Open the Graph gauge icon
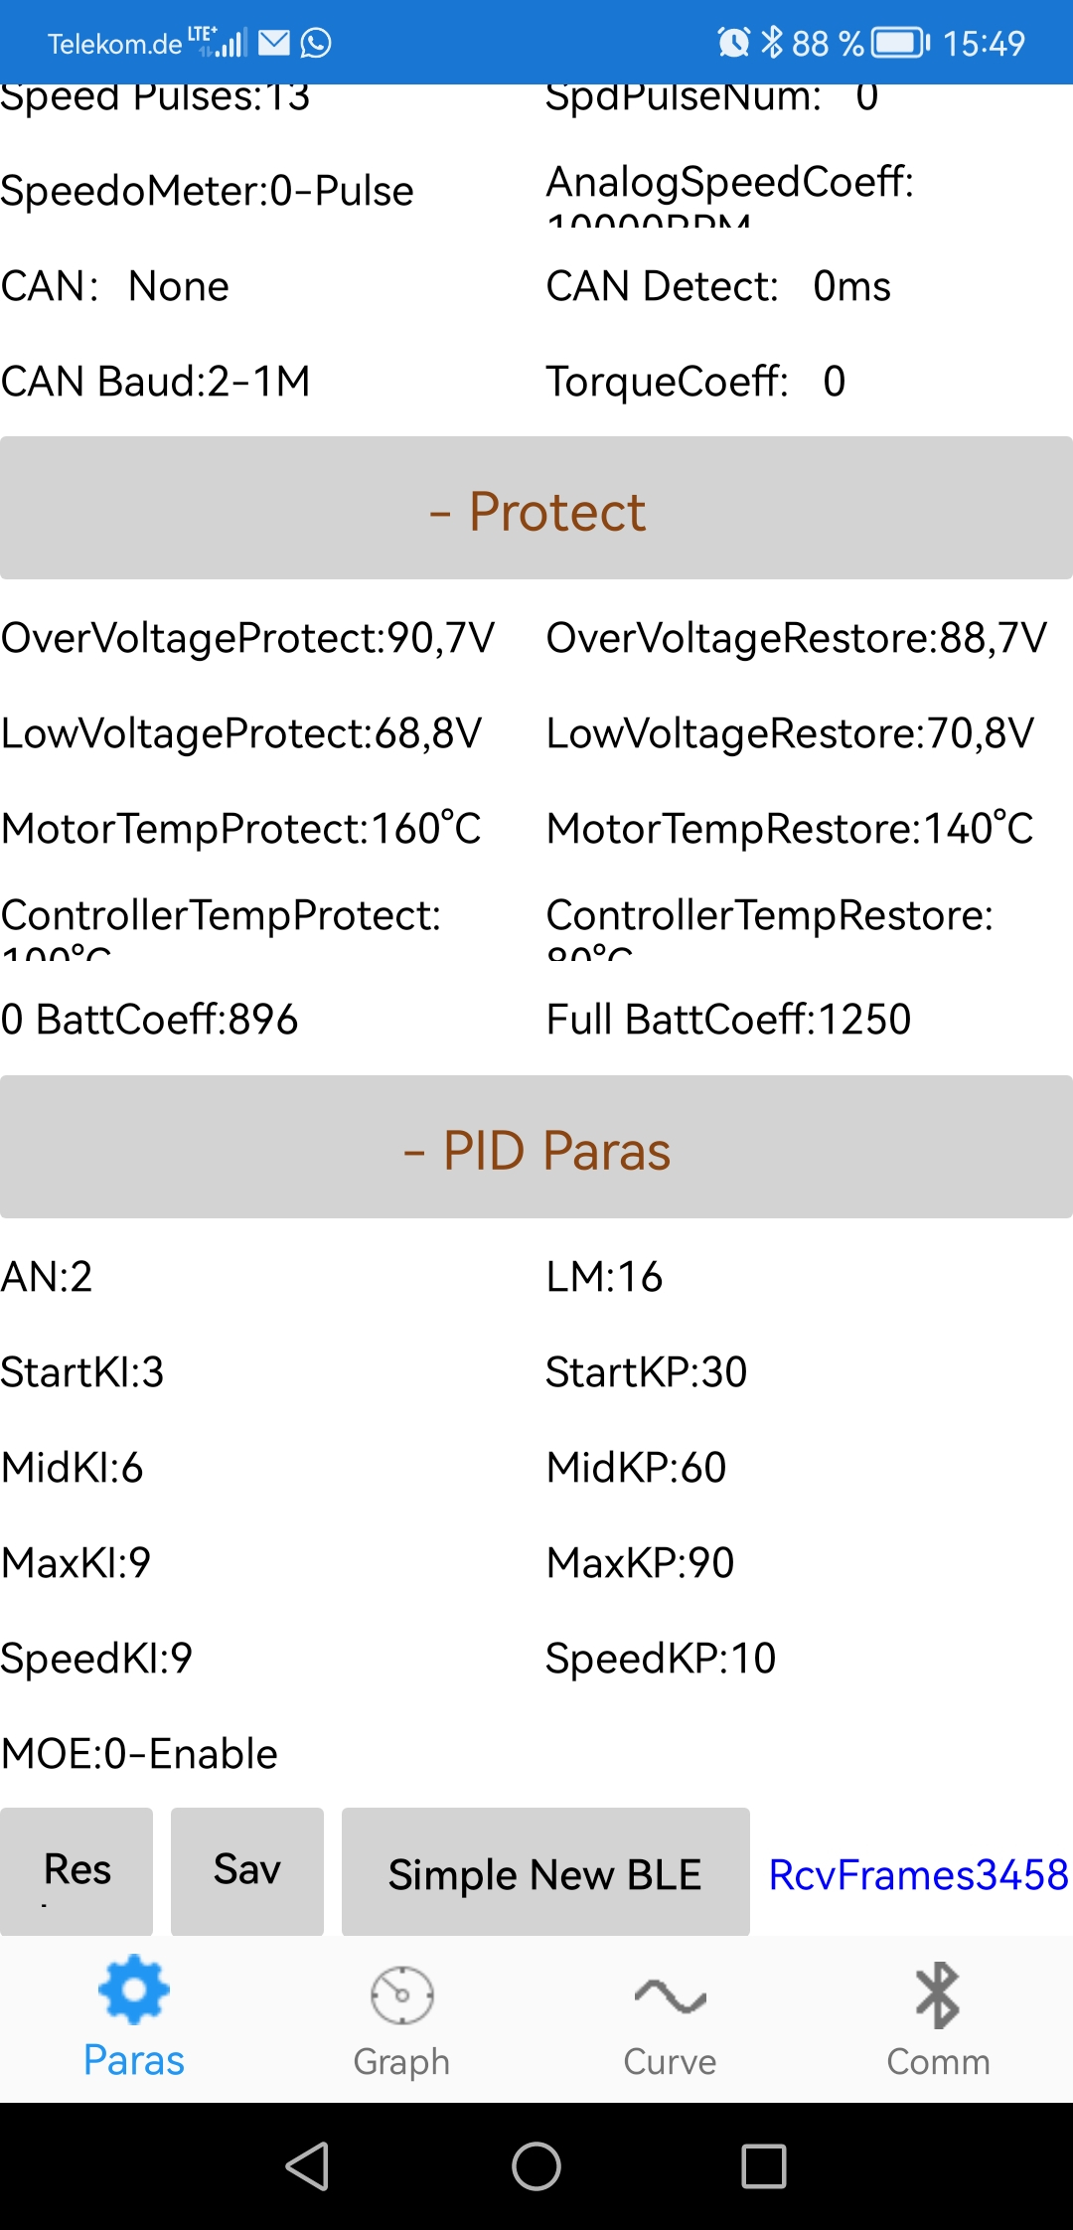 coord(401,1994)
